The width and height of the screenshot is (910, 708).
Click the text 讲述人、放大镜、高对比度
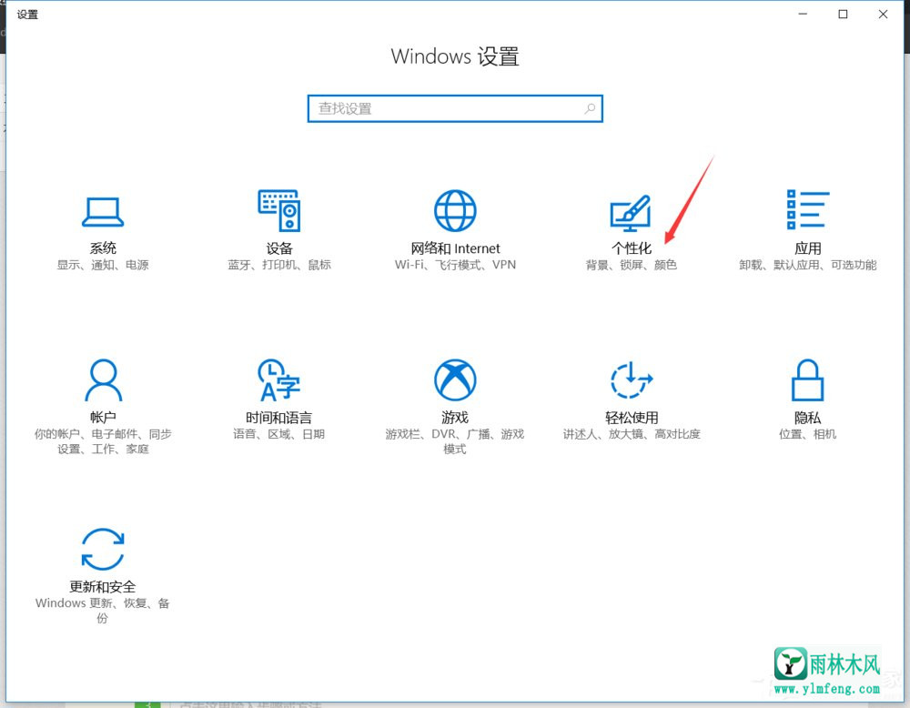tap(632, 434)
